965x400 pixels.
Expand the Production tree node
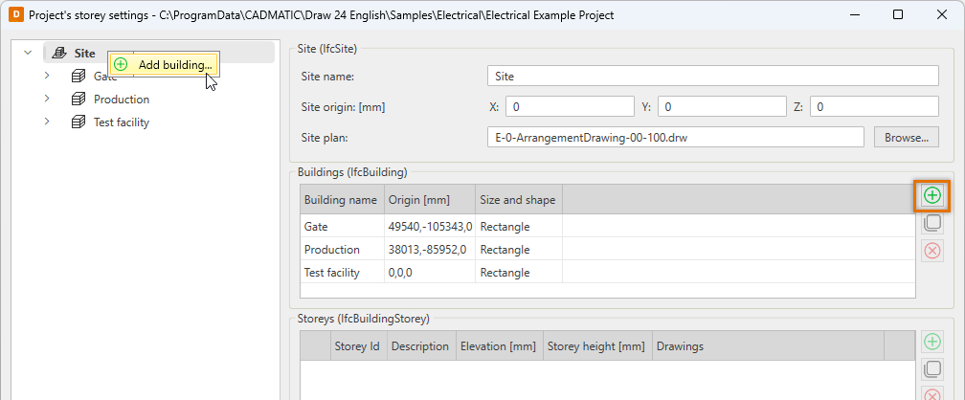coord(46,100)
